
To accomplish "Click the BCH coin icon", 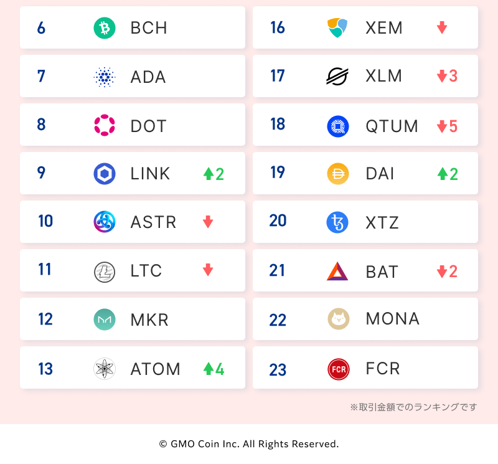I will (x=105, y=28).
